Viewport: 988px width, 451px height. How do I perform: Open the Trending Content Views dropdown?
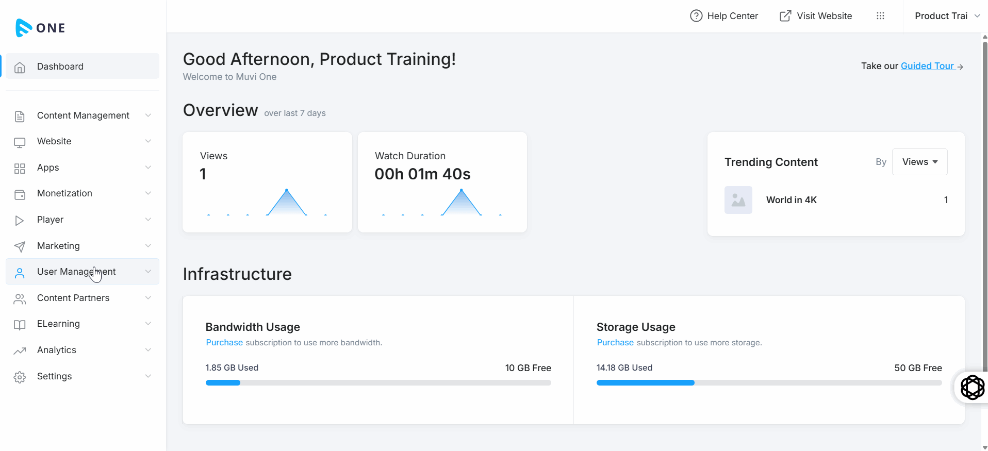pyautogui.click(x=919, y=162)
